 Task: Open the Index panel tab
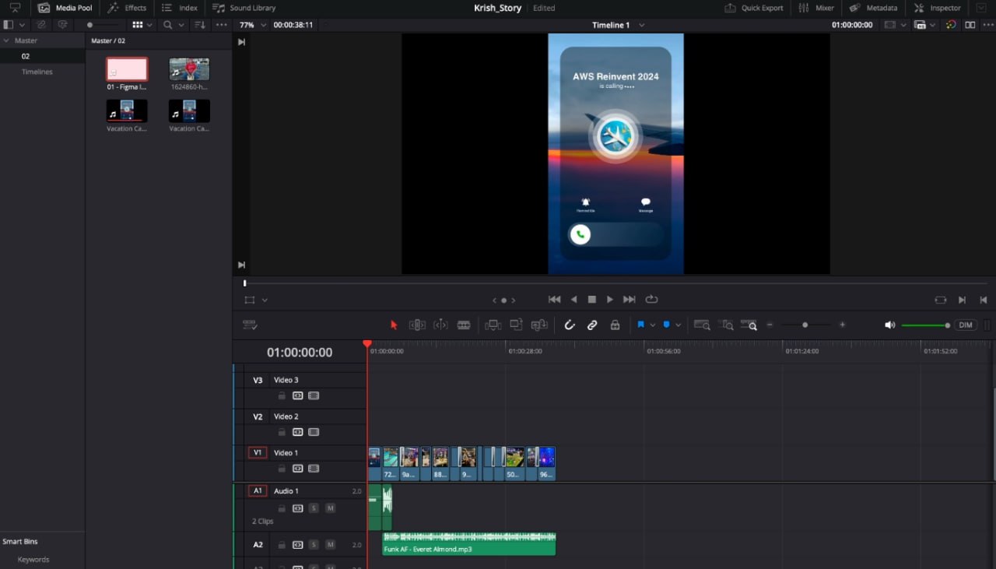point(179,8)
